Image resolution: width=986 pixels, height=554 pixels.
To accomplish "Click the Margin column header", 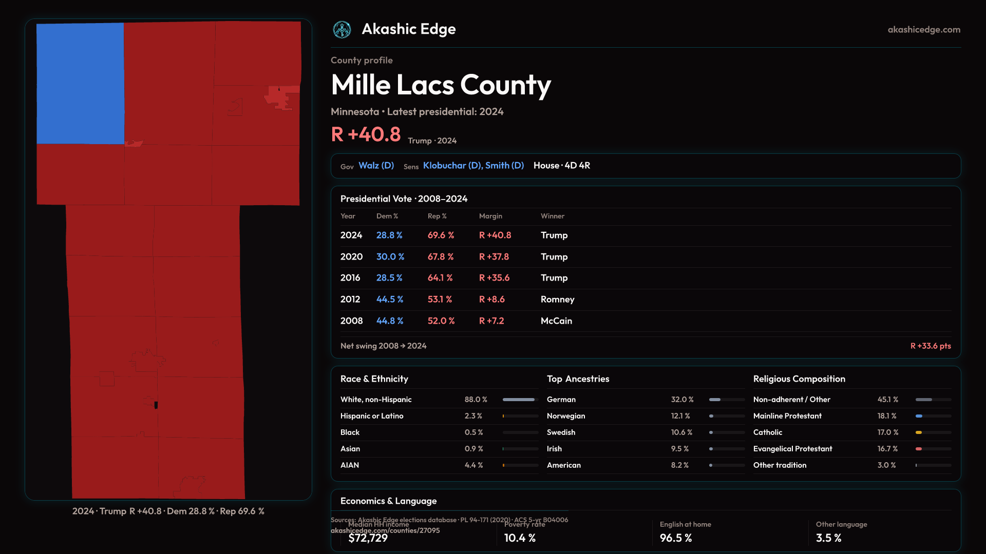I will (490, 216).
